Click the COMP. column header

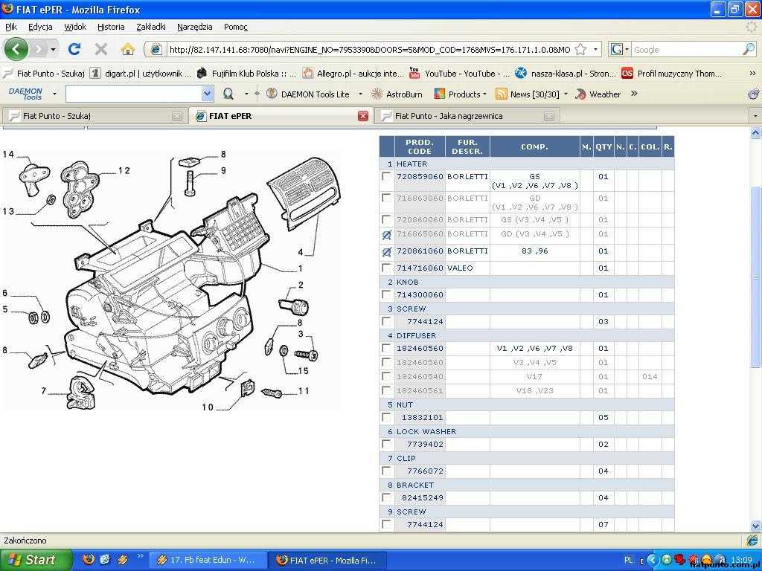point(534,146)
